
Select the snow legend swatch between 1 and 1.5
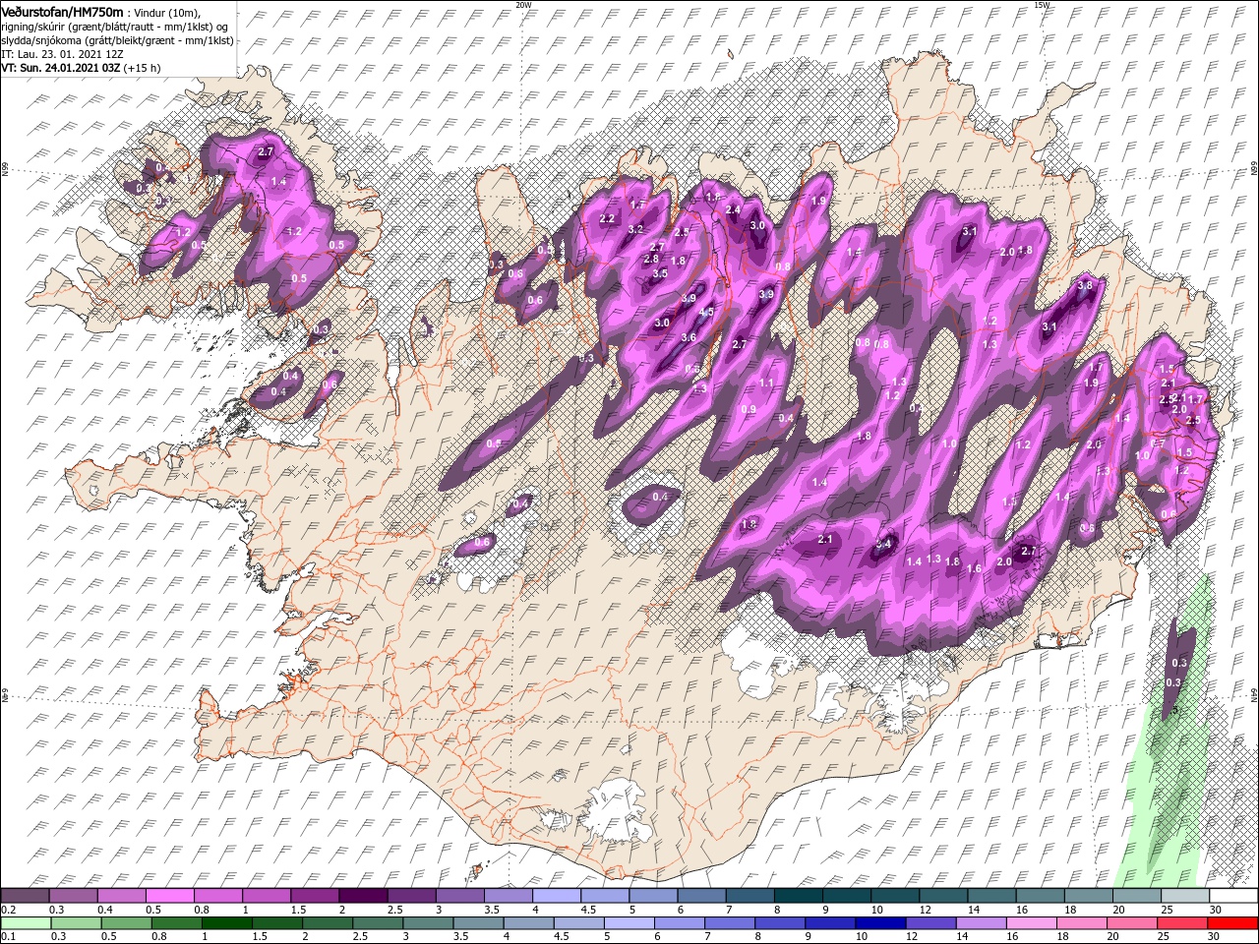pos(266,895)
